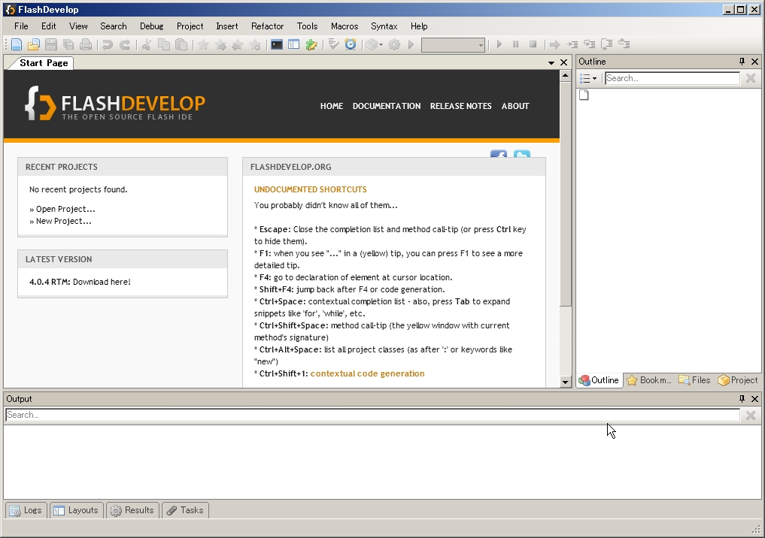Toggle bookmark using the plain star icon
The image size is (765, 538).
tap(203, 45)
